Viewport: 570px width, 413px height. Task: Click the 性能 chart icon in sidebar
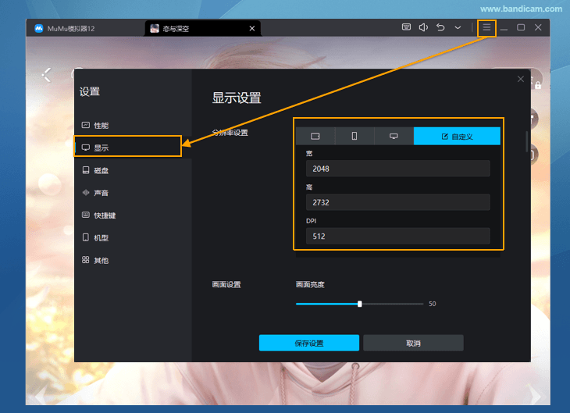pos(86,125)
